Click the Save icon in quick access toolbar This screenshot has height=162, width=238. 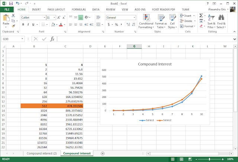(11, 3)
